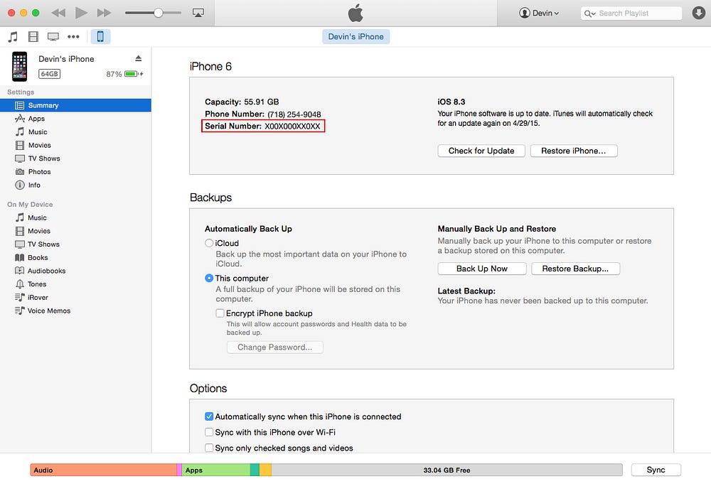711x486 pixels.
Task: Click the Audio segment of storage bar
Action: pyautogui.click(x=103, y=470)
